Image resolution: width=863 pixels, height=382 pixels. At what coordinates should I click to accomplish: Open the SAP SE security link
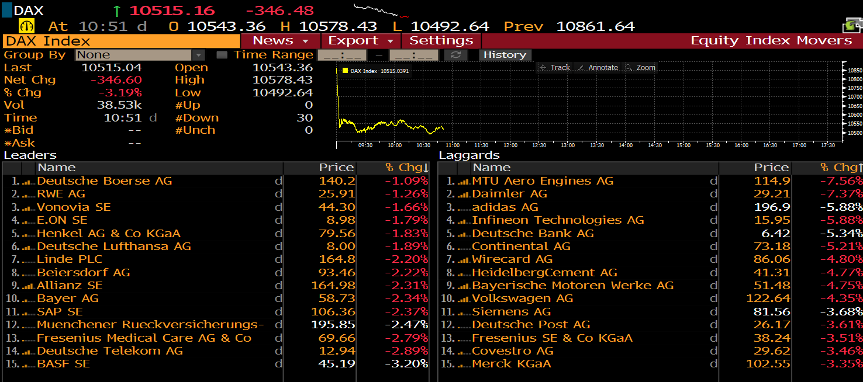tap(60, 312)
